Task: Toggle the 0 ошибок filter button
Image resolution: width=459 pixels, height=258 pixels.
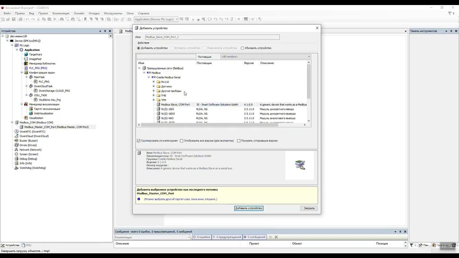Action: point(202,237)
